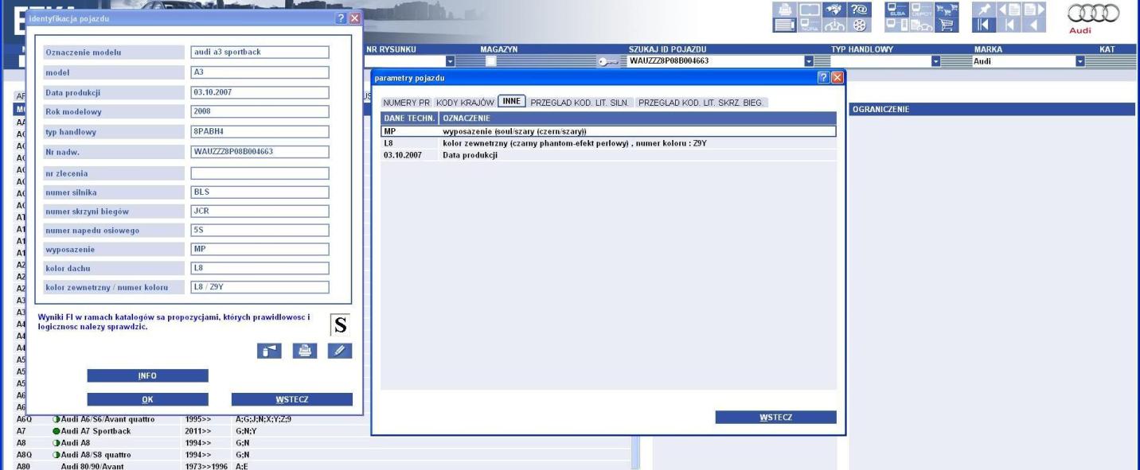The height and width of the screenshot is (470, 1140).
Task: Click the skip-back bar arrow icon
Action: click(x=1009, y=25)
